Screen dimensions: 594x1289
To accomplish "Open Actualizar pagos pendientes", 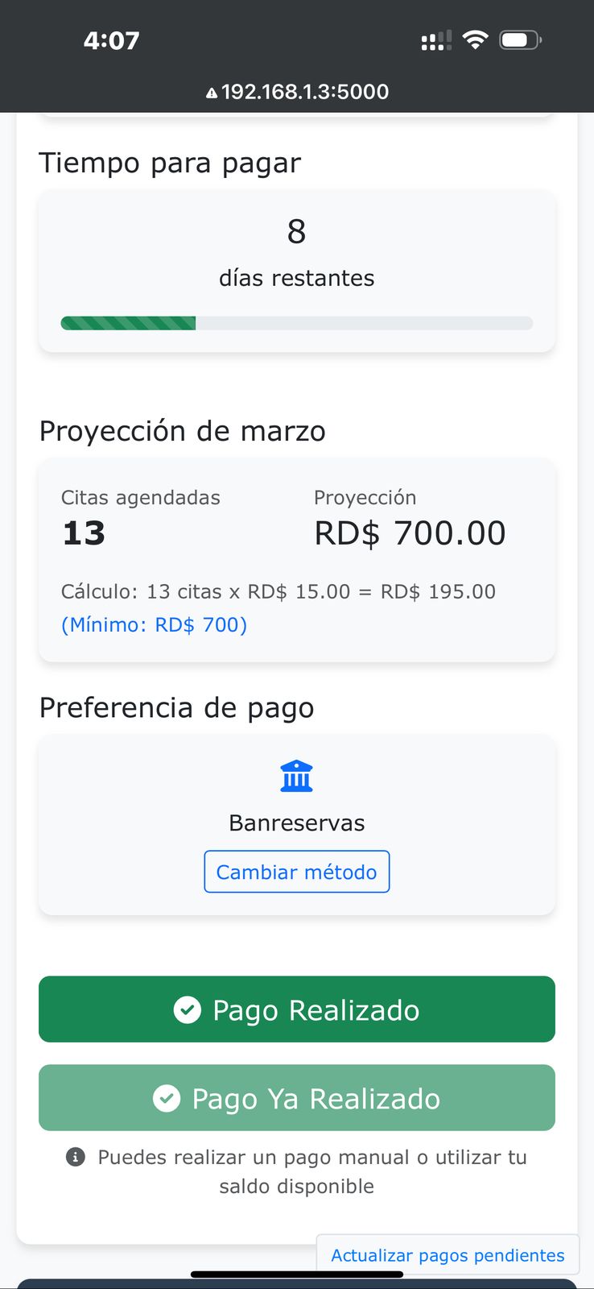I will pyautogui.click(x=448, y=1255).
